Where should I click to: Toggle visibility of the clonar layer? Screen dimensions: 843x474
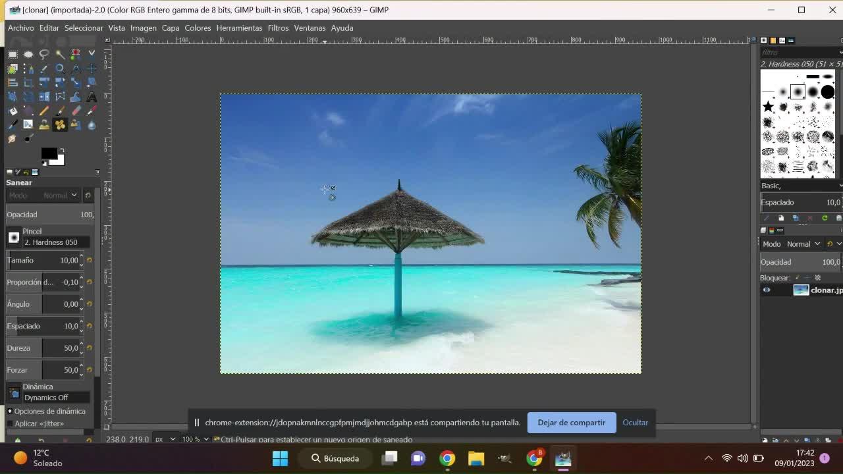coord(766,290)
